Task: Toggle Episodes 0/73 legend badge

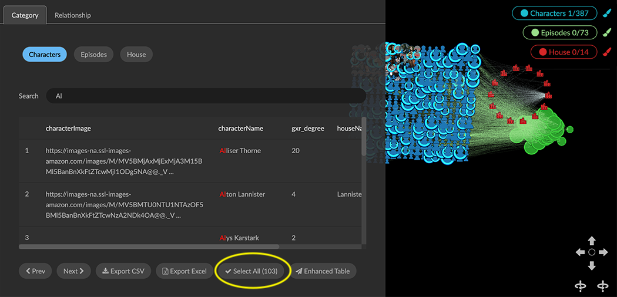Action: point(560,33)
